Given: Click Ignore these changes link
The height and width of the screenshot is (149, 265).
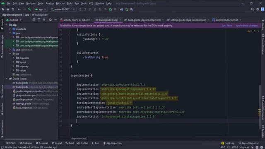Looking at the screenshot, I should tap(247, 26).
